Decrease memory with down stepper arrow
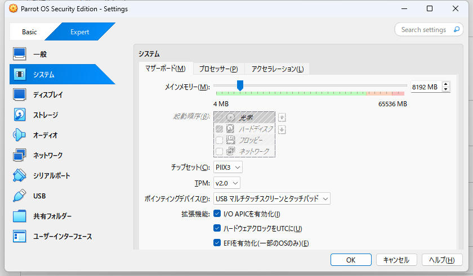Viewport: 473px width, 276px height. (446, 89)
